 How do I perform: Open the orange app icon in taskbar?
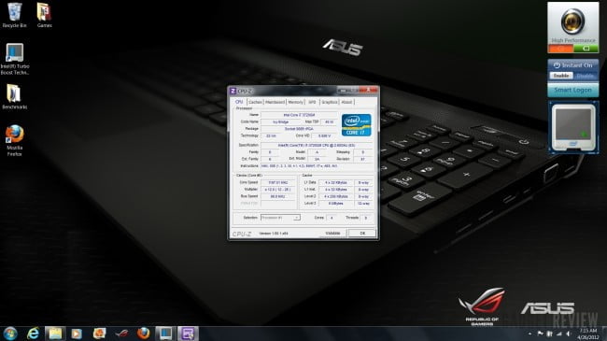click(99, 334)
